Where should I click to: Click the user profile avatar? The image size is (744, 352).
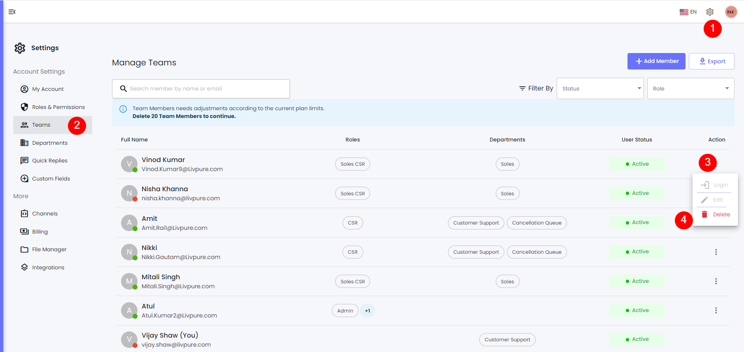click(731, 12)
